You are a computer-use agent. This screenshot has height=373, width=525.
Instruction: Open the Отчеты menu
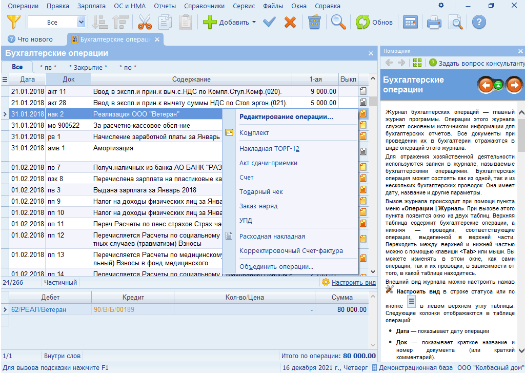(165, 6)
